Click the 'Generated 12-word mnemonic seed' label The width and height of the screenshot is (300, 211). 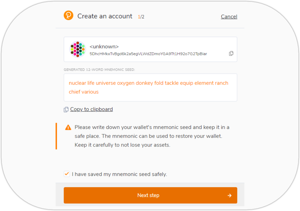click(x=99, y=70)
